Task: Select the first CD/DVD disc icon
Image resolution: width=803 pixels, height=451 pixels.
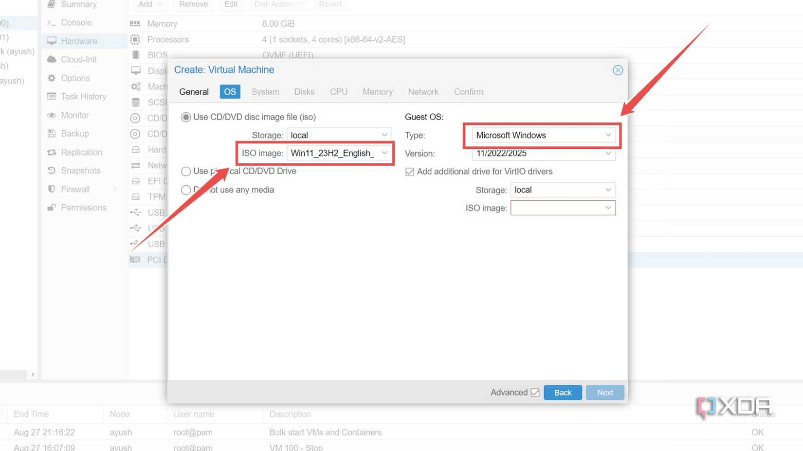Action: (x=135, y=118)
